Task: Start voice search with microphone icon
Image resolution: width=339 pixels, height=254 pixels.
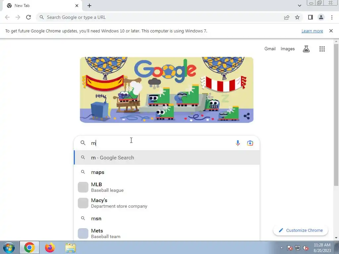Action: (238, 143)
